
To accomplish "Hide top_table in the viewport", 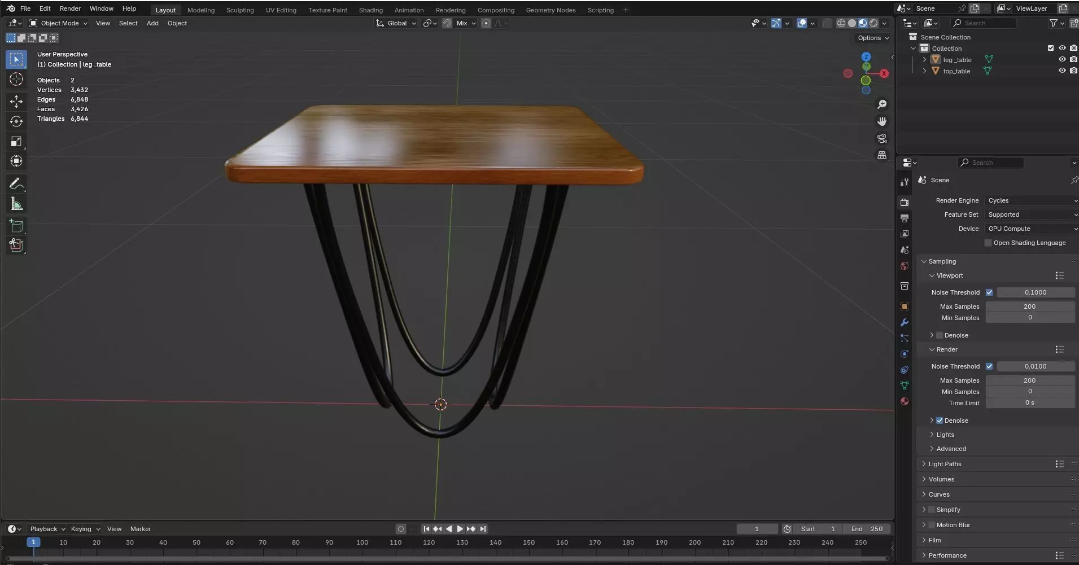I will [x=1062, y=71].
